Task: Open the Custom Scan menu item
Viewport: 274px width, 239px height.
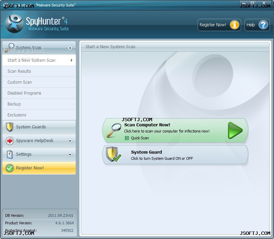Action: coord(39,82)
